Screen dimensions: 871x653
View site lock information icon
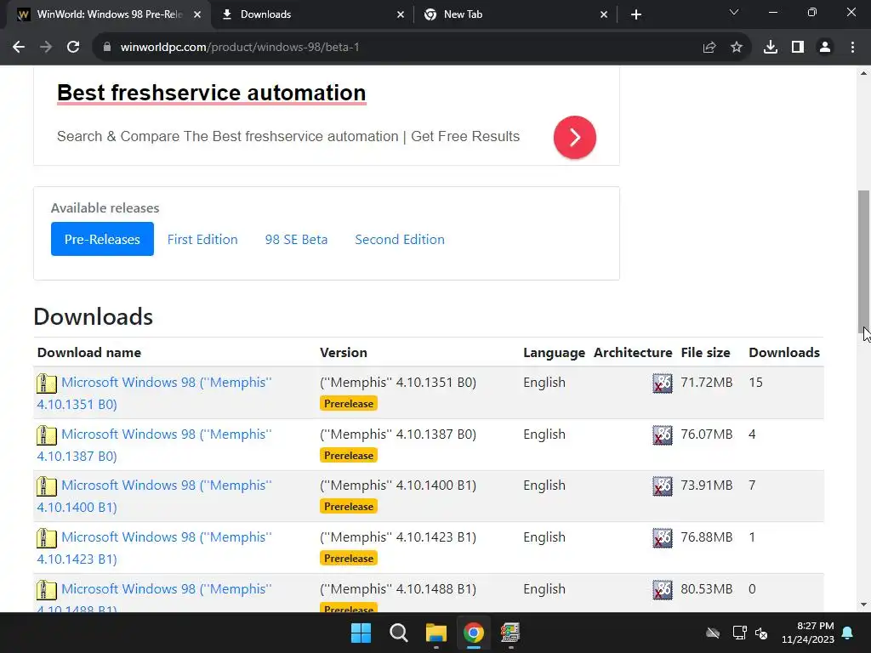tap(107, 48)
